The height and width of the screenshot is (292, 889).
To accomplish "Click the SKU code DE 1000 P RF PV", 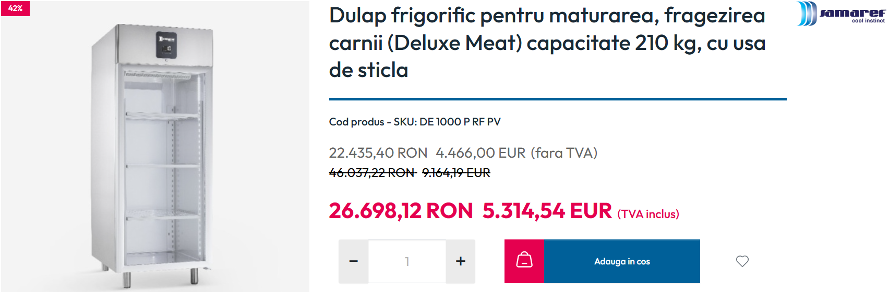I will tap(460, 122).
